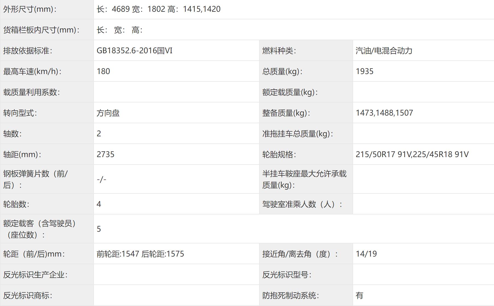Select the seating capacity value 5
The height and width of the screenshot is (306, 494).
(99, 229)
